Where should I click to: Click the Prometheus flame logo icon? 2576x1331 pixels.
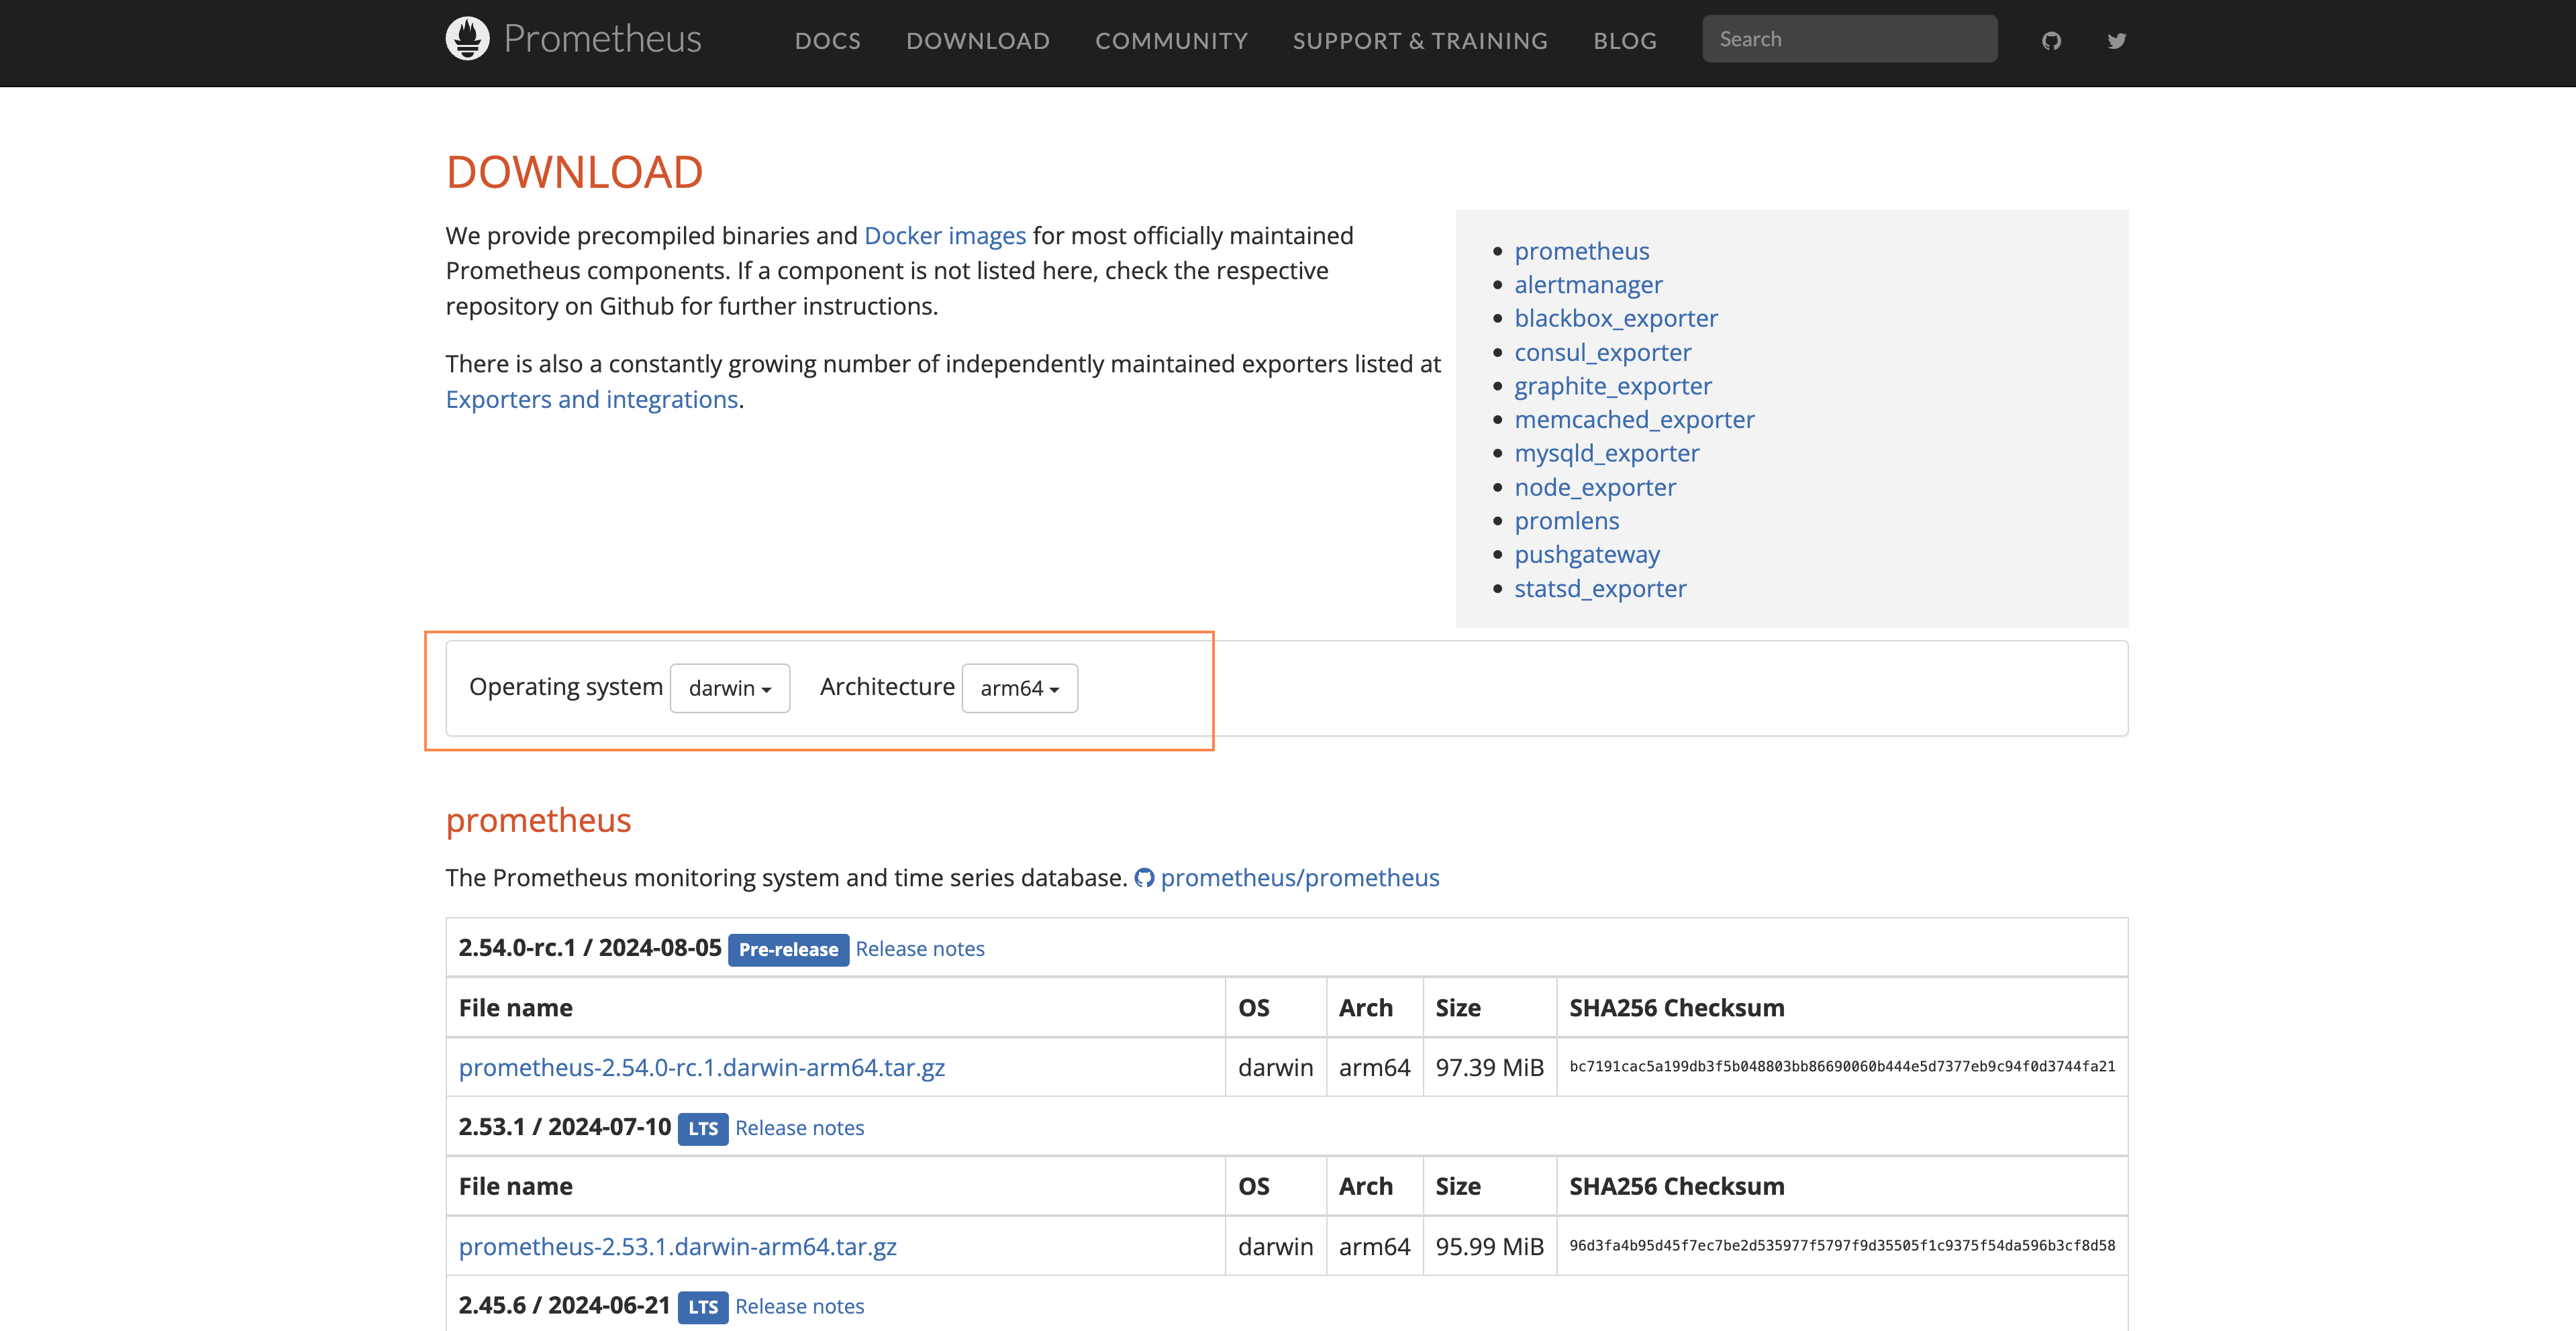click(467, 39)
